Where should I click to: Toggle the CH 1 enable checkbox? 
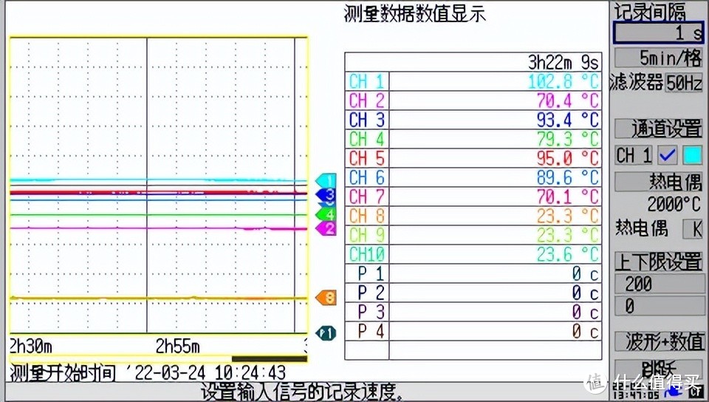(x=668, y=156)
